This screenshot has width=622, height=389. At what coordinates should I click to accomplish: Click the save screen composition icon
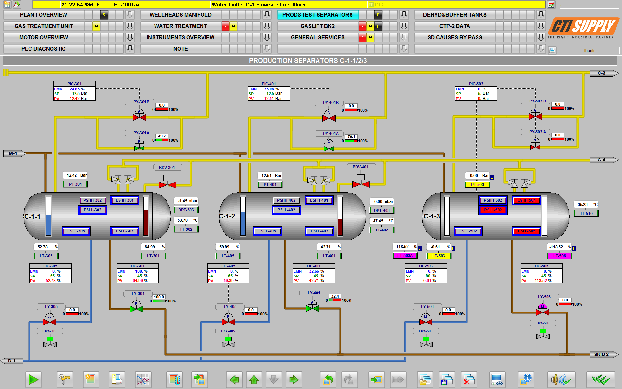pos(447,380)
